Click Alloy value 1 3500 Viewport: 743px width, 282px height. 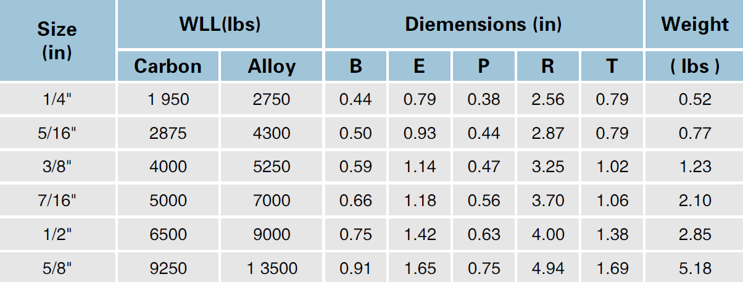pos(272,268)
